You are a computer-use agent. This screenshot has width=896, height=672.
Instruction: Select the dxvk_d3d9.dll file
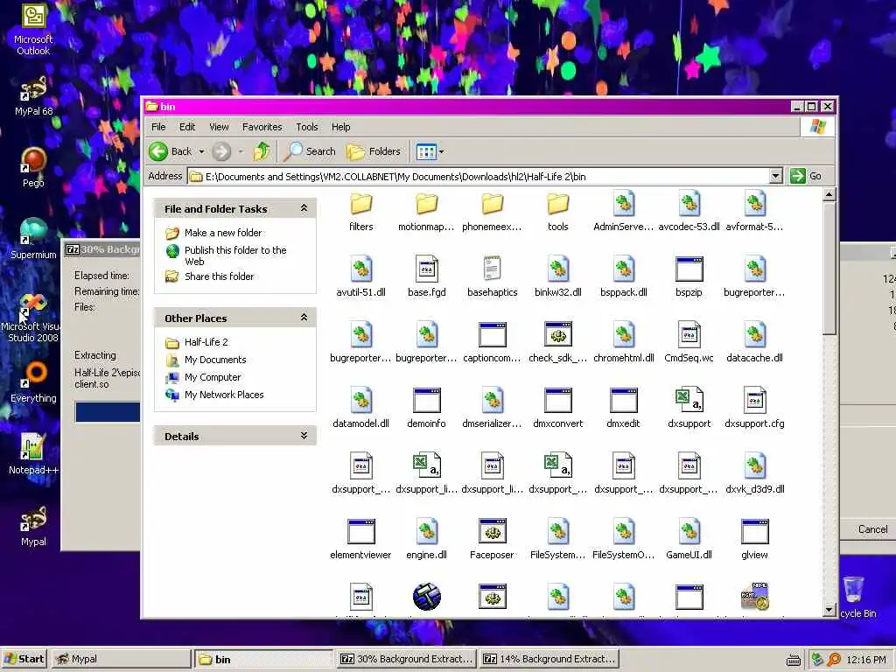[x=755, y=474]
